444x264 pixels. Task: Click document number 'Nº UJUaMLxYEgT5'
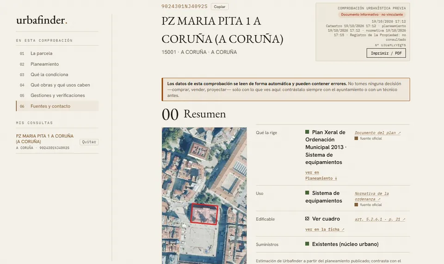point(390,45)
